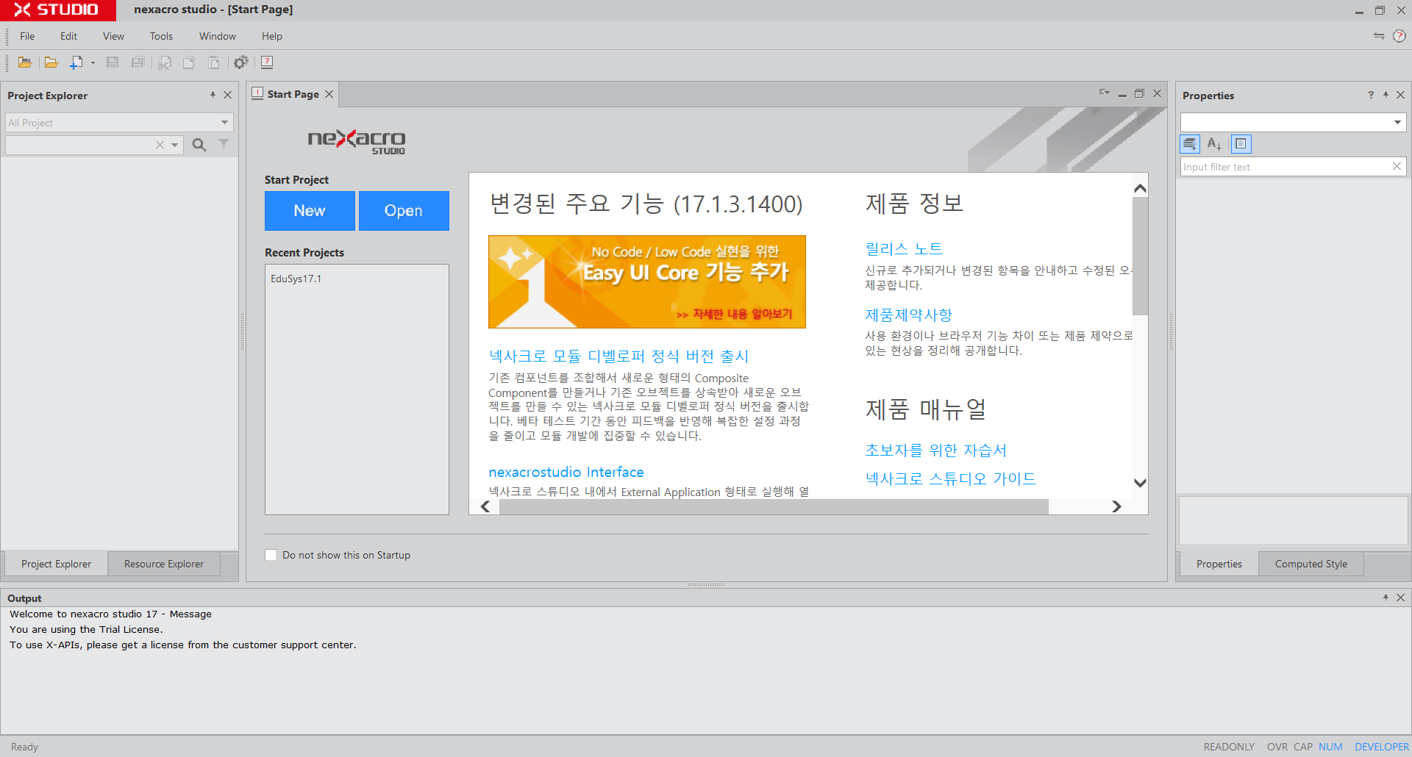
Task: Click the Open project button
Action: click(x=404, y=211)
